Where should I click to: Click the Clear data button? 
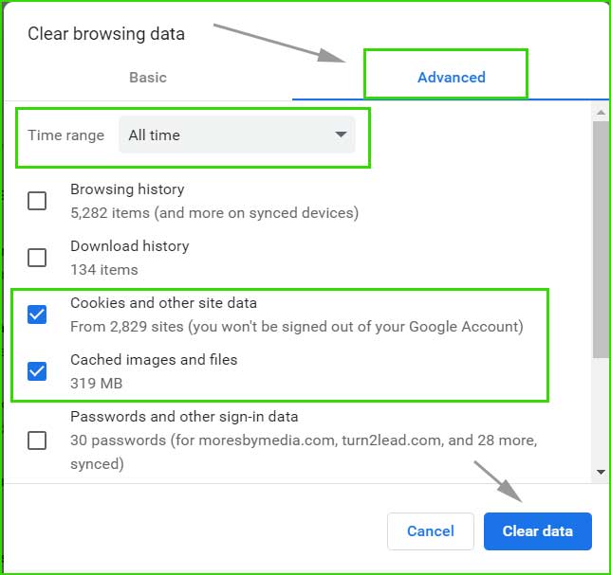(538, 531)
